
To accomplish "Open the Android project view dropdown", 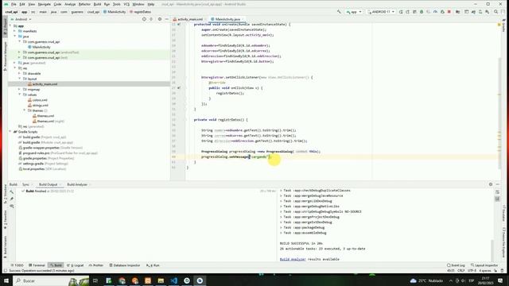I will (21, 19).
